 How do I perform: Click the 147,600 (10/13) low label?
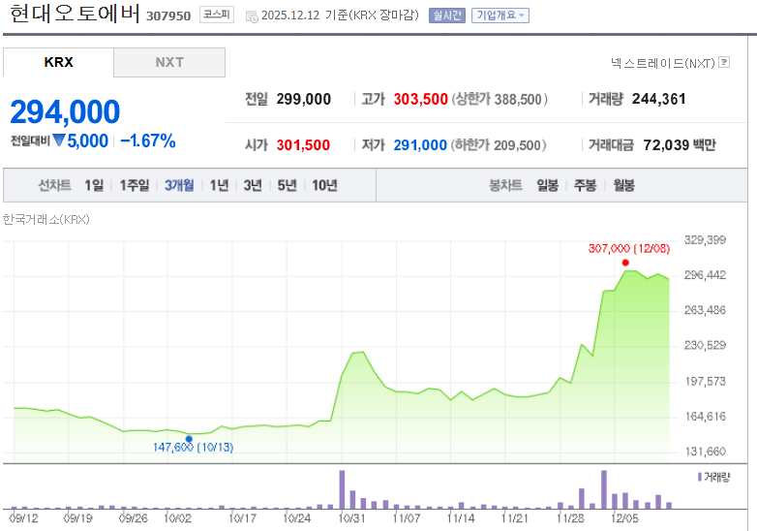point(193,448)
